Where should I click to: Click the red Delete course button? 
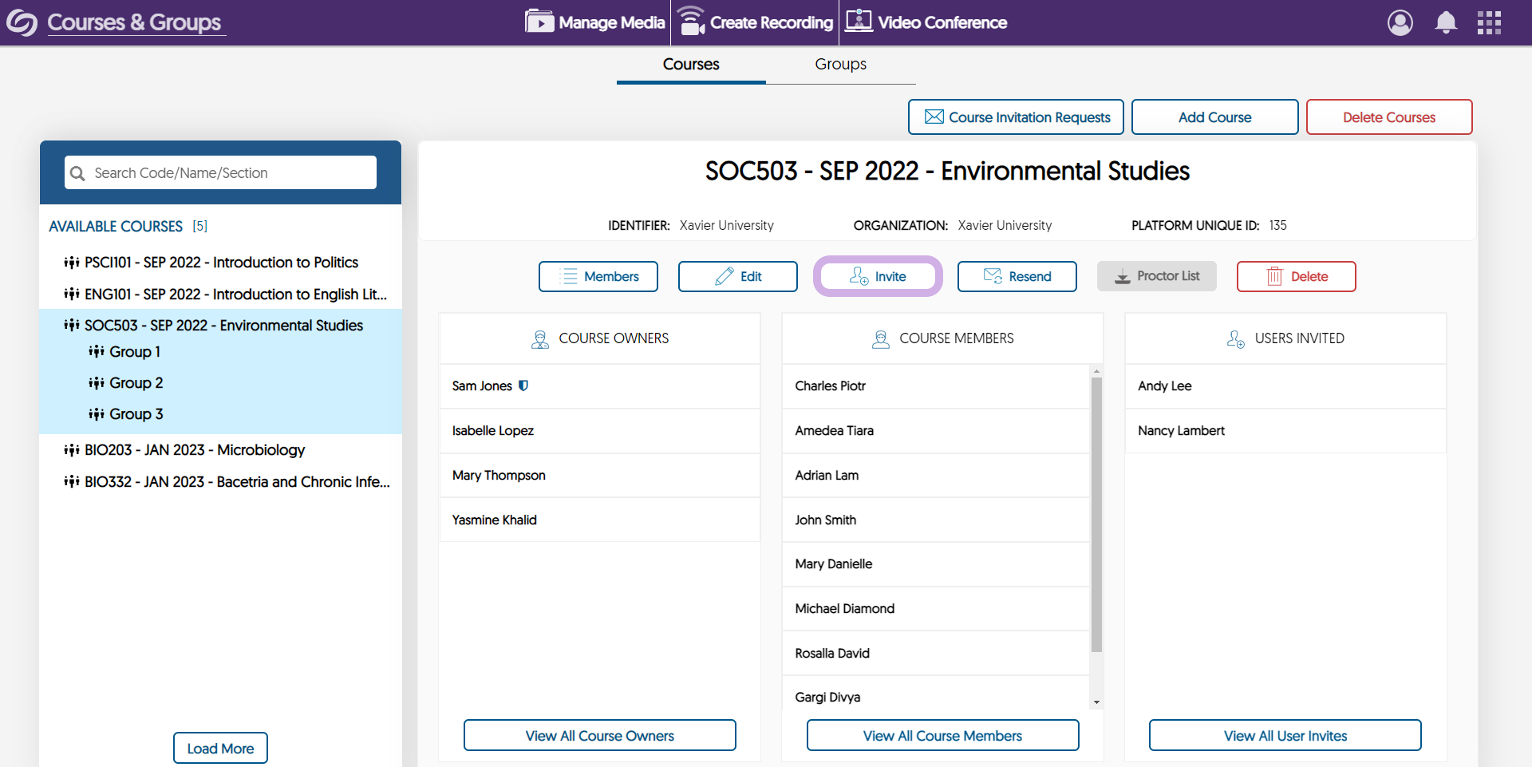coord(1297,276)
